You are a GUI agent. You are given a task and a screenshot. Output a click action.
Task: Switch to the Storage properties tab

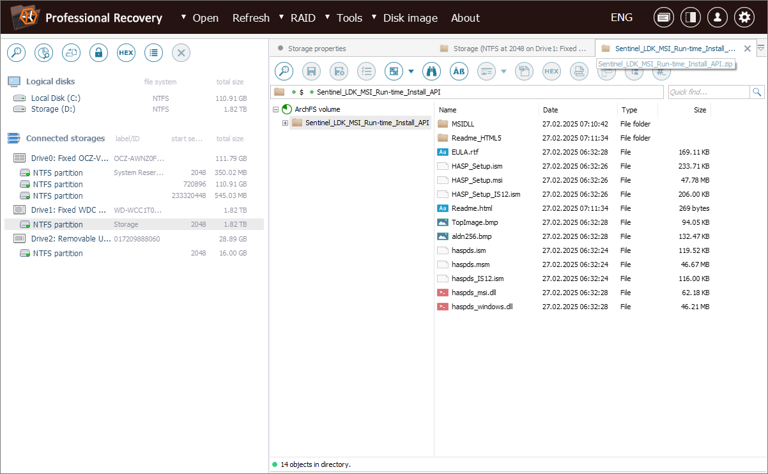tap(316, 49)
